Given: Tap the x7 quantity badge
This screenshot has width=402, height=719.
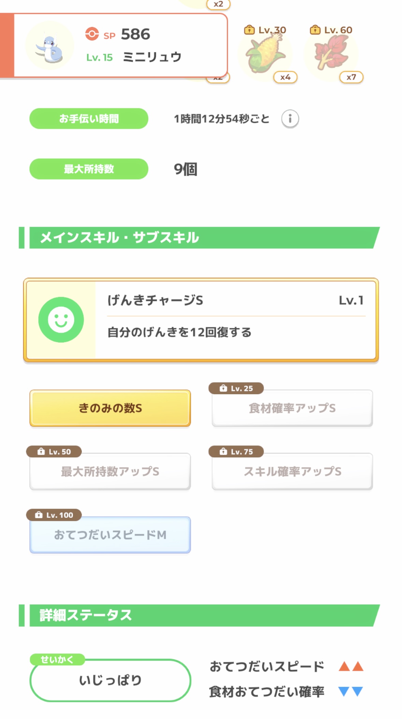Looking at the screenshot, I should click(351, 77).
